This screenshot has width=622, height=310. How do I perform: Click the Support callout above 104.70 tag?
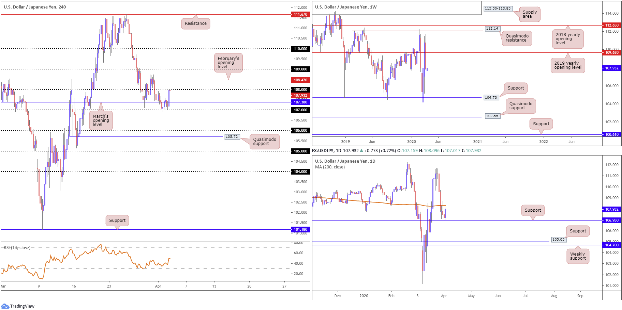pos(516,88)
